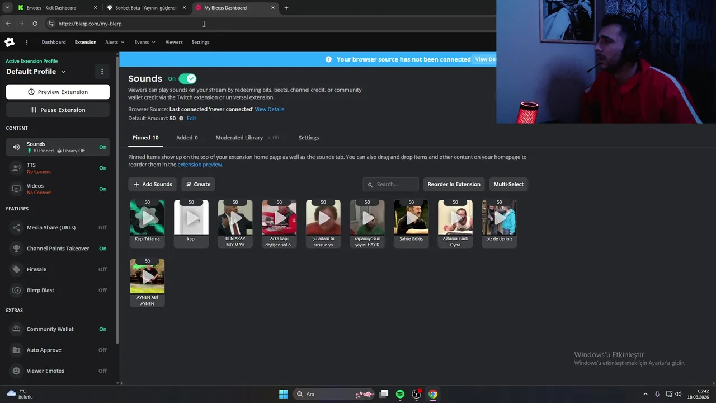Open Chrome from the taskbar
This screenshot has height=403, width=716.
pos(433,394)
